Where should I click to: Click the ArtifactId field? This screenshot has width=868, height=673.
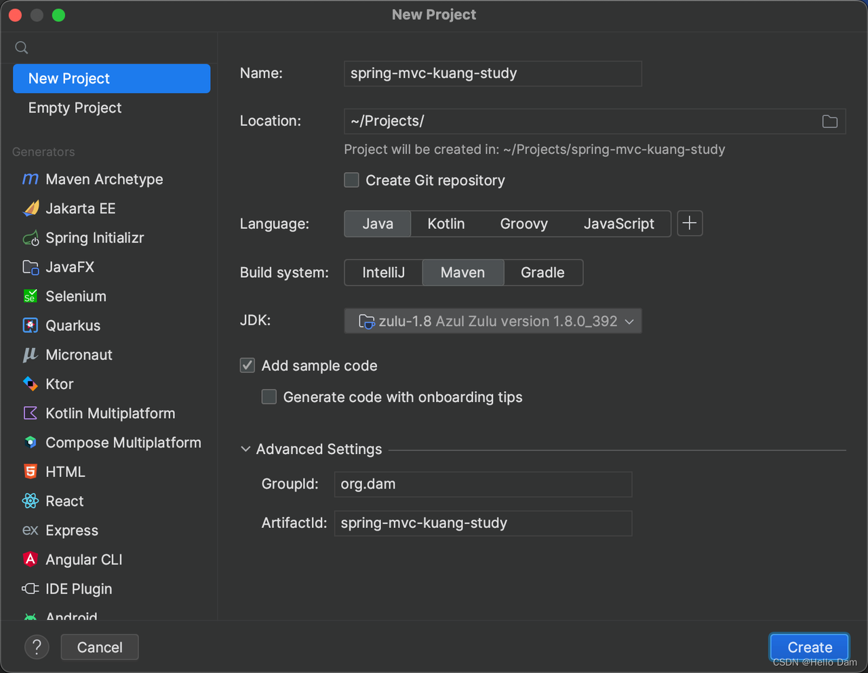(484, 523)
